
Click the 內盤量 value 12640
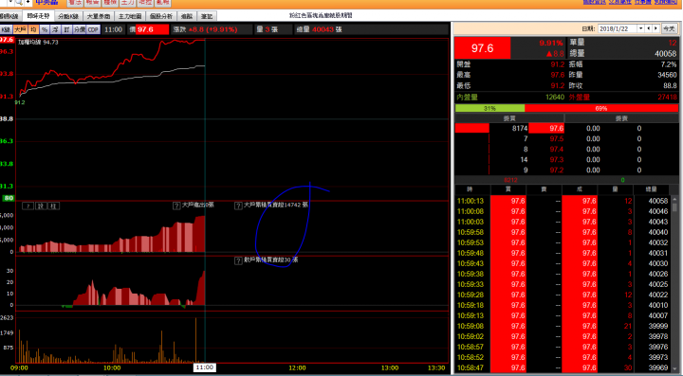[555, 97]
